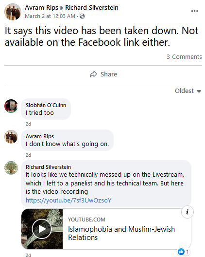This screenshot has height=257, width=205.
Task: Click the March 2 at 12:03 AM timestamp
Action: pyautogui.click(x=50, y=16)
